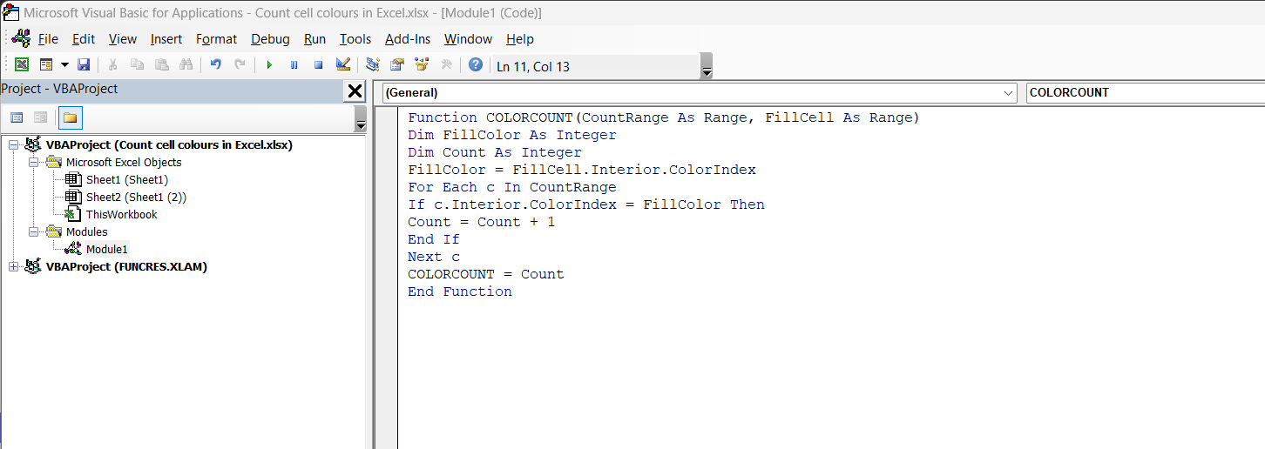Click the 'Dim FillColor As Integer' line
1265x449 pixels.
(512, 135)
